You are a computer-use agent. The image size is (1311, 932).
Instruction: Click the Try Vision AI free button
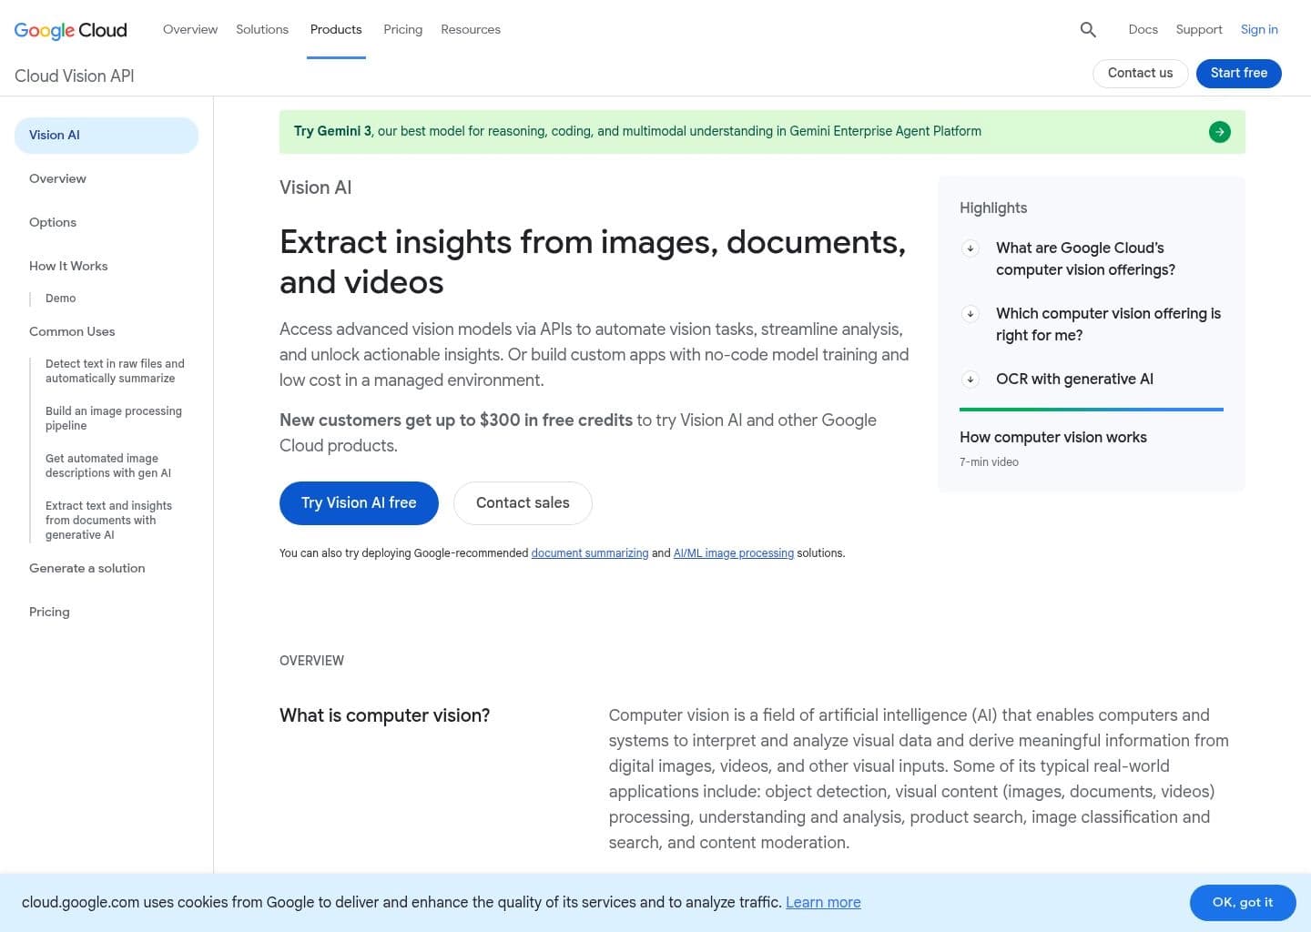pos(359,503)
